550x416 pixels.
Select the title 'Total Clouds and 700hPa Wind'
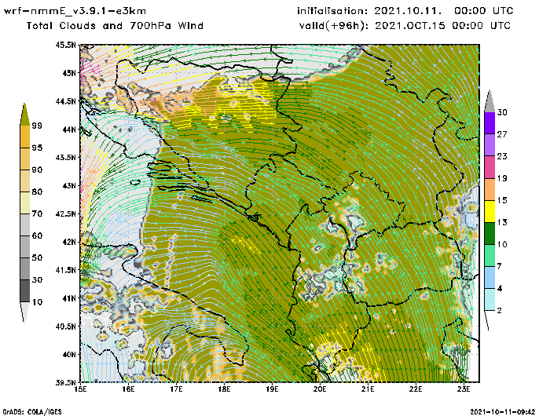(115, 26)
